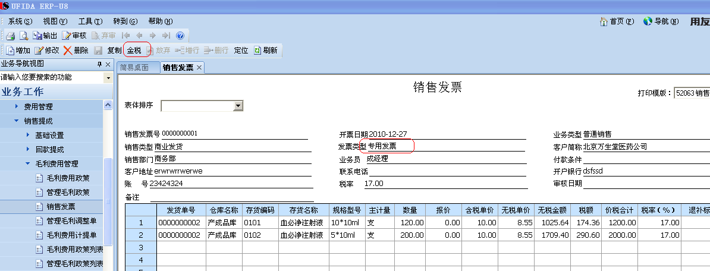
Task: Click 删行 delete row button
Action: (x=216, y=51)
